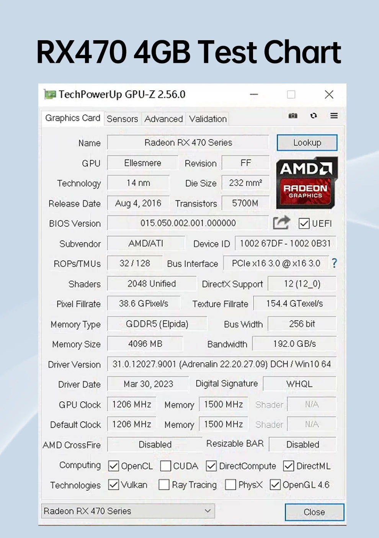Click the bus interface question mark
Image resolution: width=379 pixels, height=538 pixels.
point(334,263)
